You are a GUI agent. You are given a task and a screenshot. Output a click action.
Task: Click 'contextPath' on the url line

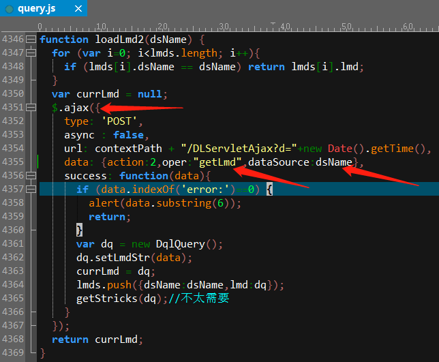click(x=129, y=149)
